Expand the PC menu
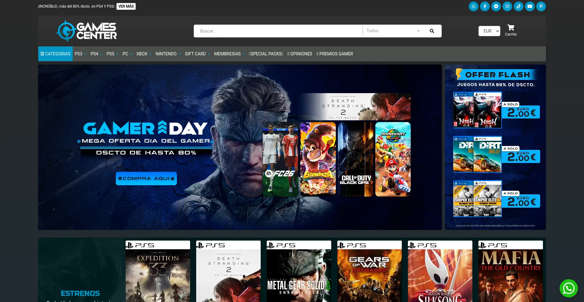 tap(127, 54)
